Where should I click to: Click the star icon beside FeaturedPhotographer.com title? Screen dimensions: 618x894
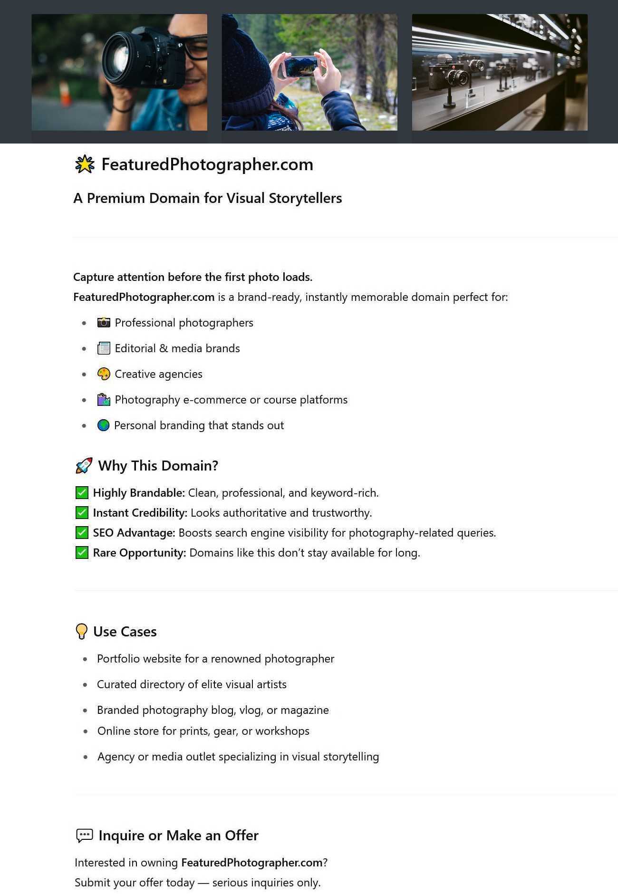click(x=85, y=164)
